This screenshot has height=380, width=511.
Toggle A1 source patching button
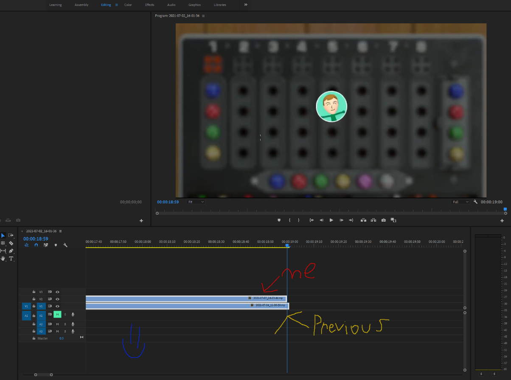pos(26,315)
